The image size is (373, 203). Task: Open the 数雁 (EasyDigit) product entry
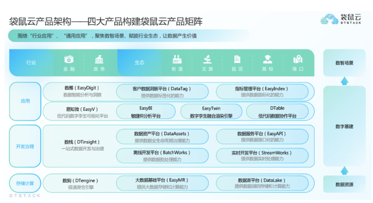click(x=82, y=91)
